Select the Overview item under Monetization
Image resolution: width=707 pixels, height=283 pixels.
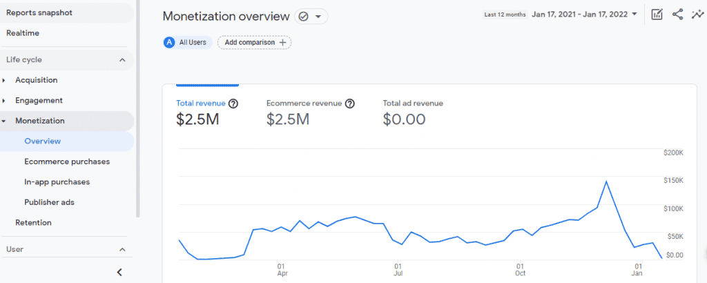click(x=67, y=141)
